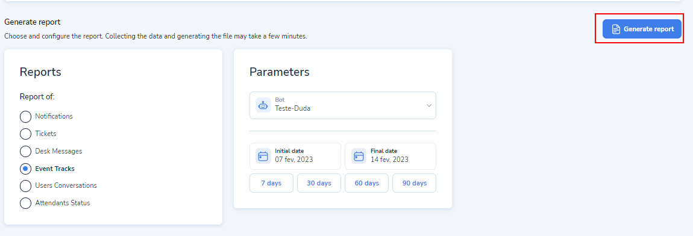Set range to 60 days
This screenshot has height=236, width=693.
367,183
